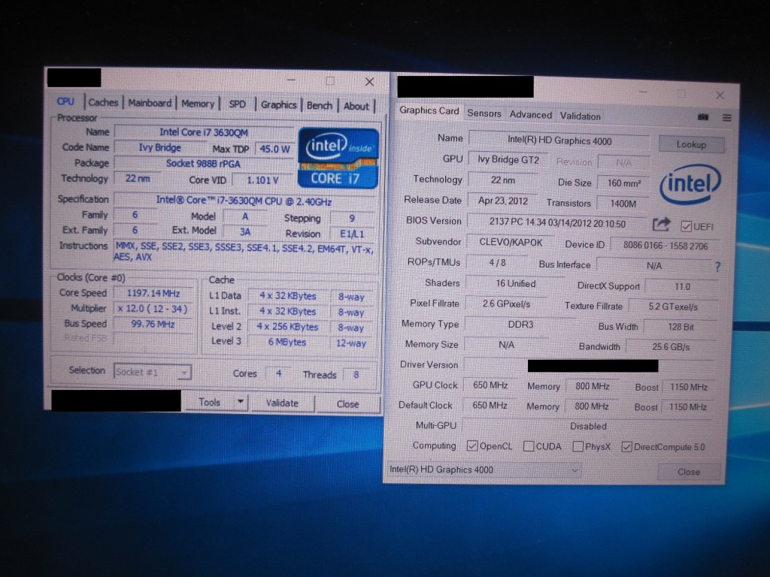The image size is (770, 577).
Task: Open the Intel(R) HD Graphics 4000 adapter dropdown
Action: pos(484,470)
